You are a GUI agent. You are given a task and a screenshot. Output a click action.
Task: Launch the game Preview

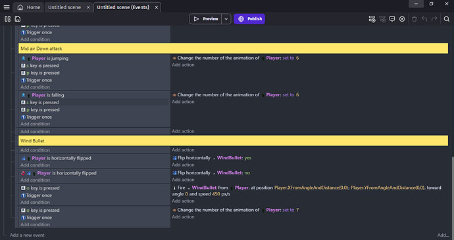tap(205, 19)
